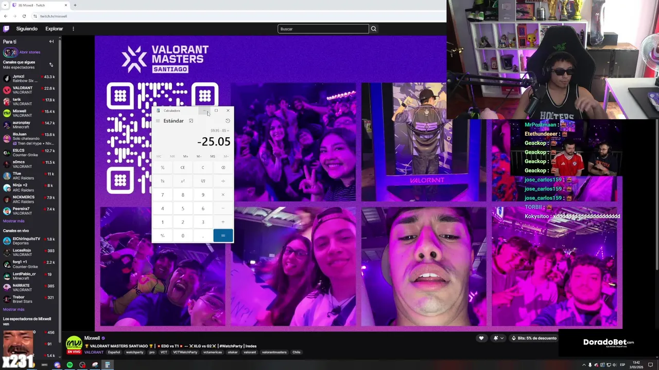Click Mostrar más under Canales en vivo
The width and height of the screenshot is (659, 370).
click(x=13, y=309)
